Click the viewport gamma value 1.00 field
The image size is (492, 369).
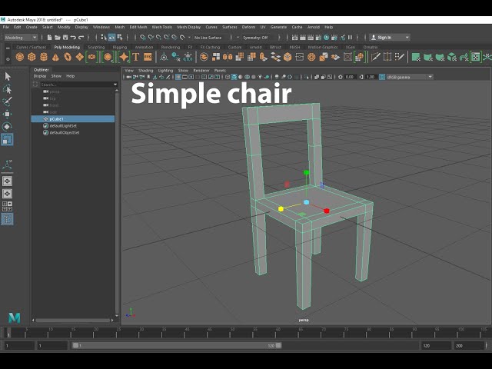pyautogui.click(x=371, y=77)
